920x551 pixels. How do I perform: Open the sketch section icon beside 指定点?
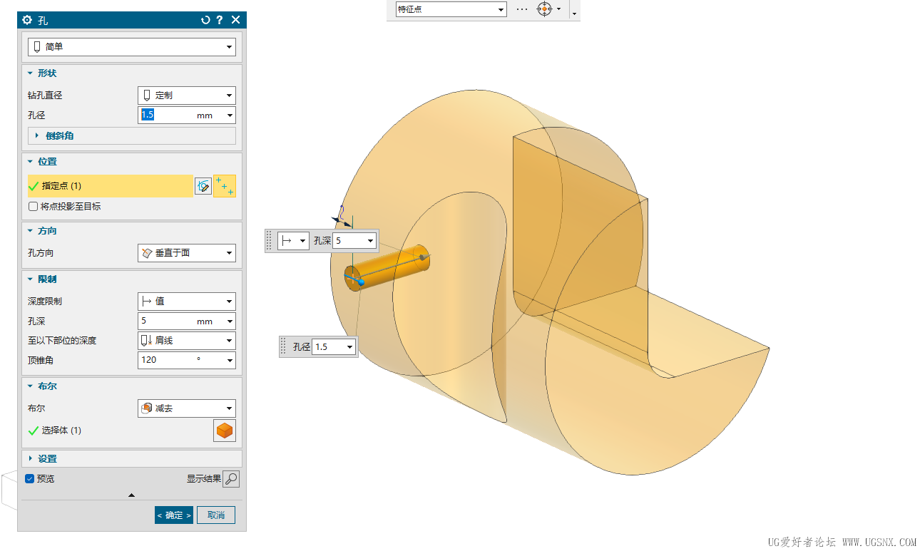click(203, 186)
